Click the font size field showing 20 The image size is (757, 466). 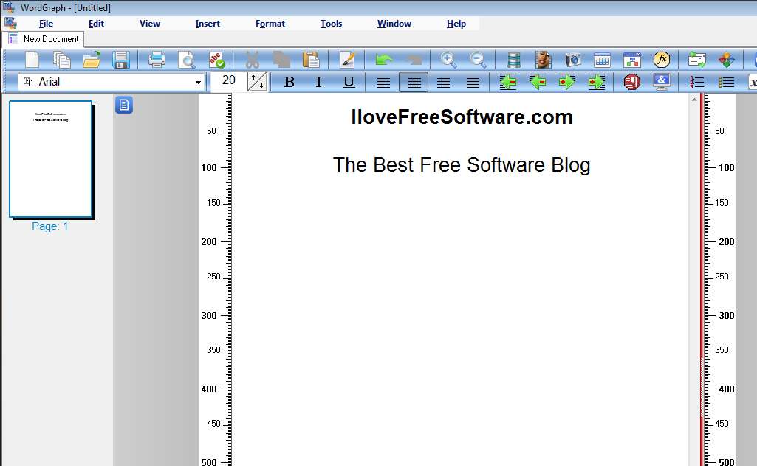click(x=228, y=80)
